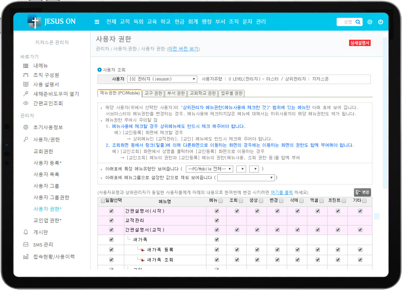Click the hamburger menu icon in header

[97, 22]
